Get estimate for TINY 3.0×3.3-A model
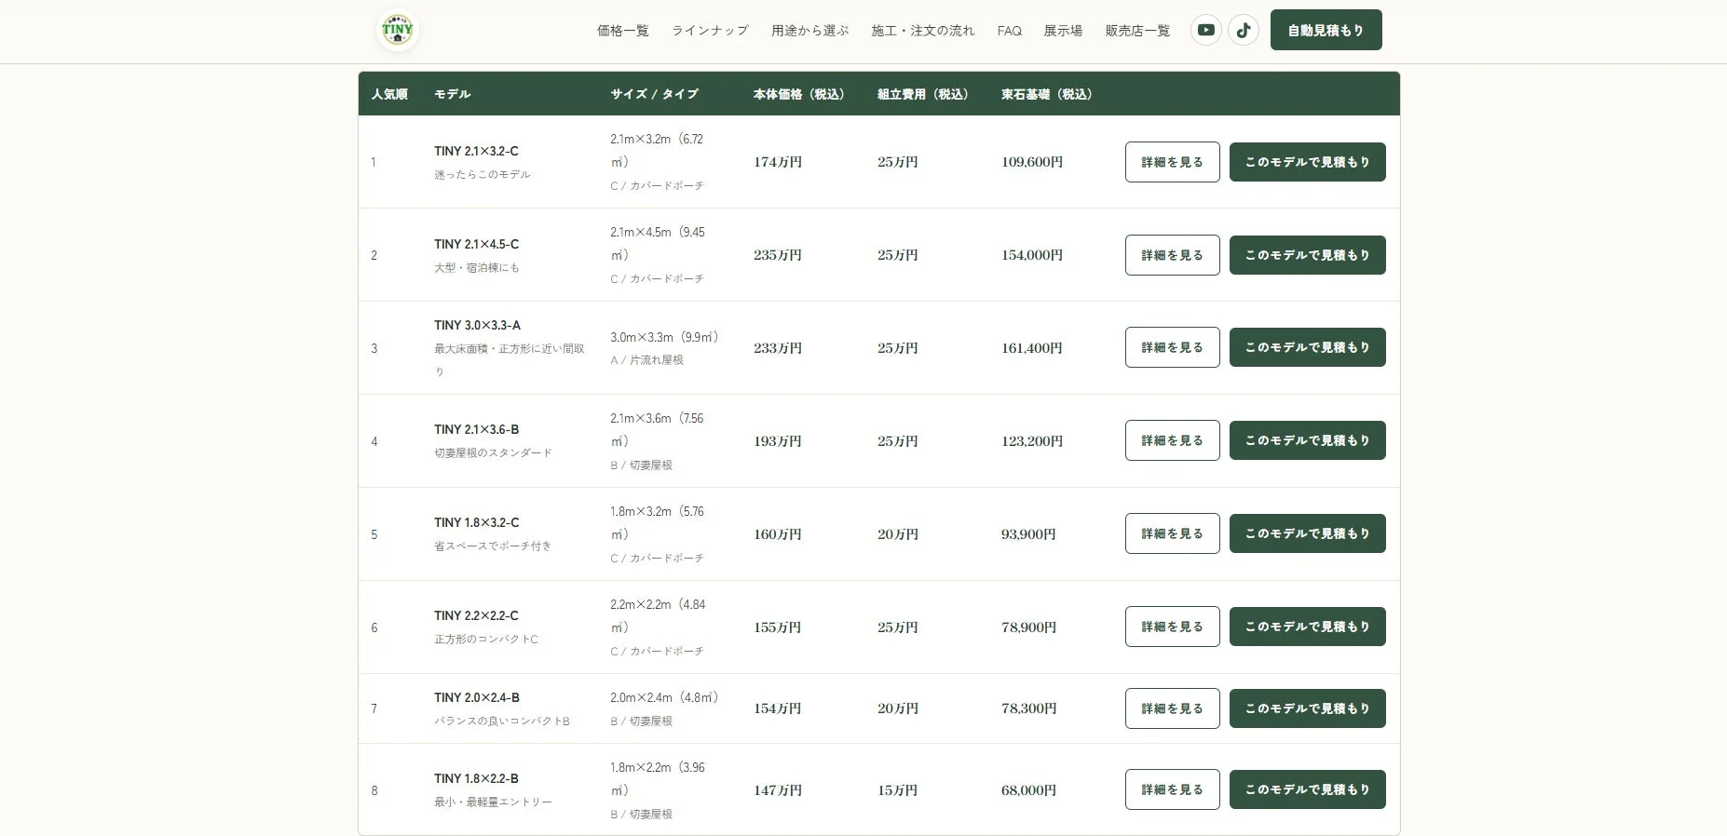This screenshot has width=1727, height=836. [1307, 347]
